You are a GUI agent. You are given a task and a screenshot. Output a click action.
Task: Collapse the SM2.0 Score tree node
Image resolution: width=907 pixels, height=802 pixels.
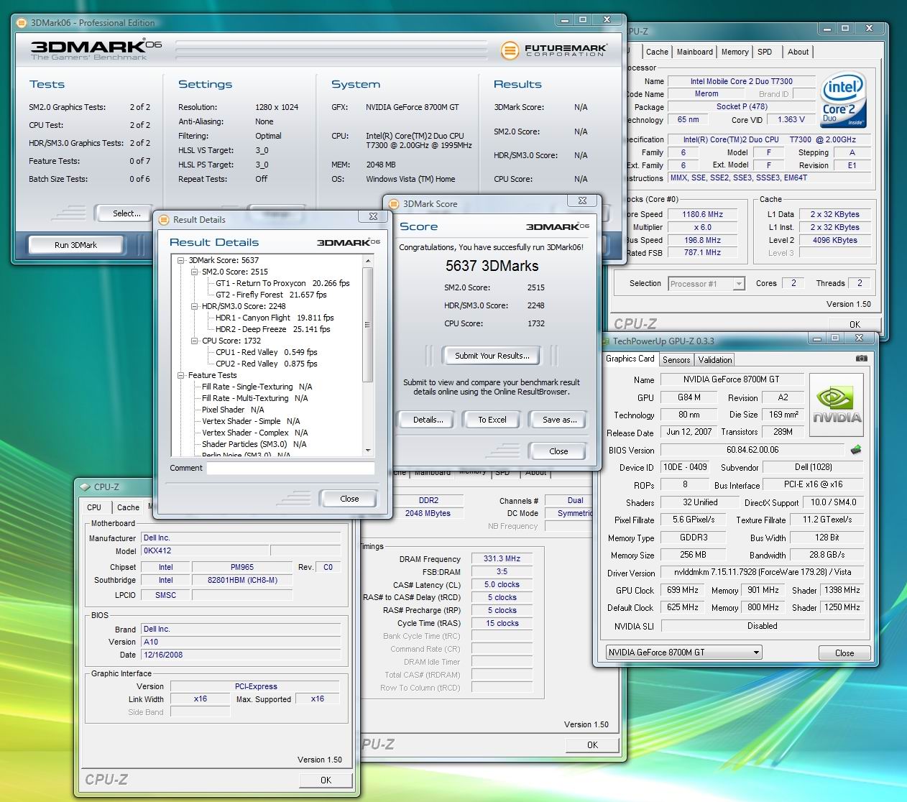coord(195,272)
